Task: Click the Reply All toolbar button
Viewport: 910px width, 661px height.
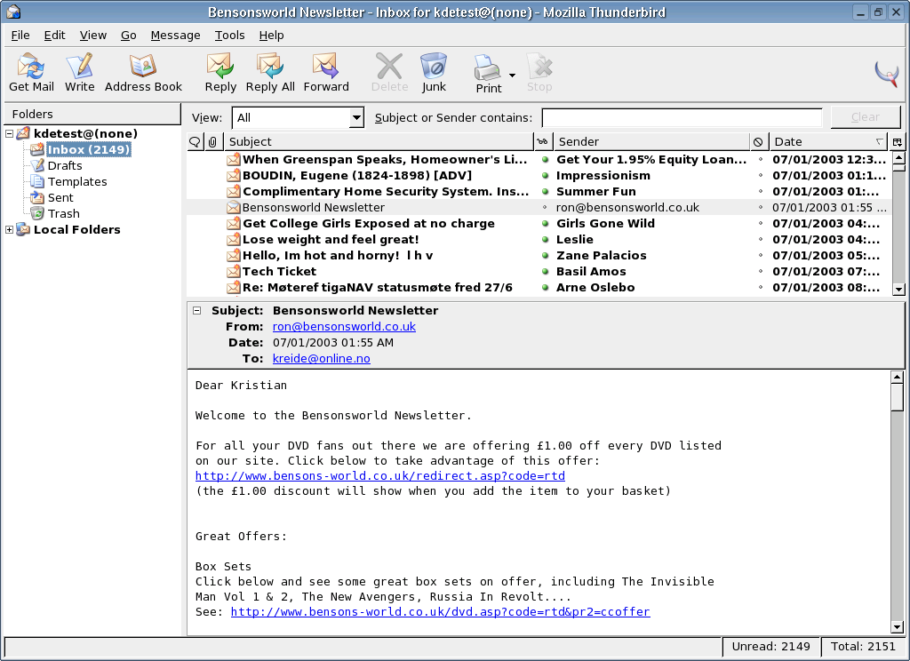Action: pos(270,73)
